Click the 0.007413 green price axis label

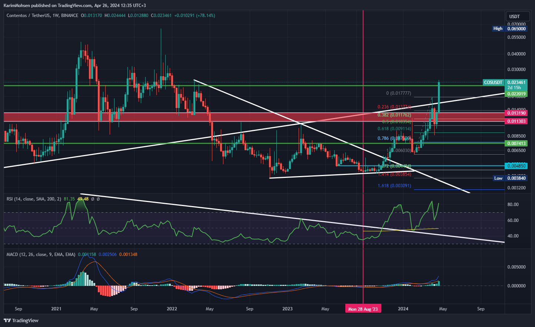tap(516, 144)
